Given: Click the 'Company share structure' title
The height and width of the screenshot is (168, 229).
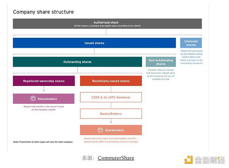Looking at the screenshot, I should click(x=44, y=12).
